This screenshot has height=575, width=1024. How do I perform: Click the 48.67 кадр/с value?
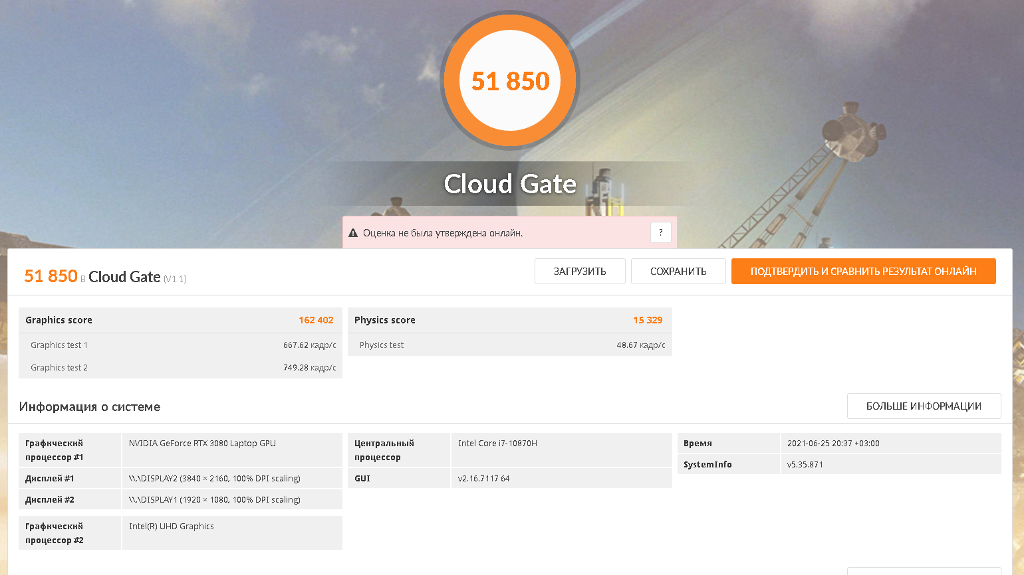641,345
